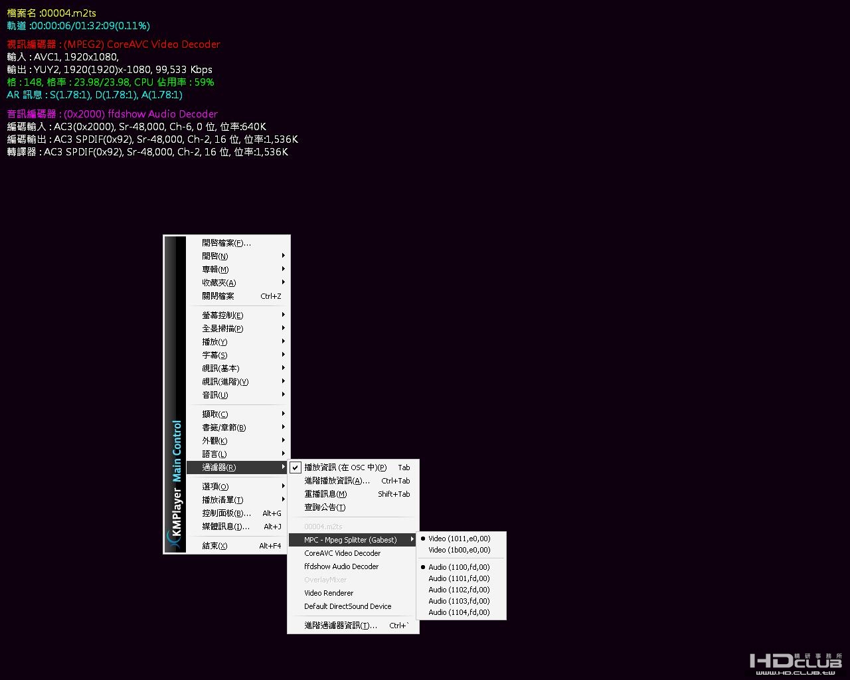Expand the 專輯(M) submenu
Screen dimensions: 850x680
pyautogui.click(x=238, y=270)
